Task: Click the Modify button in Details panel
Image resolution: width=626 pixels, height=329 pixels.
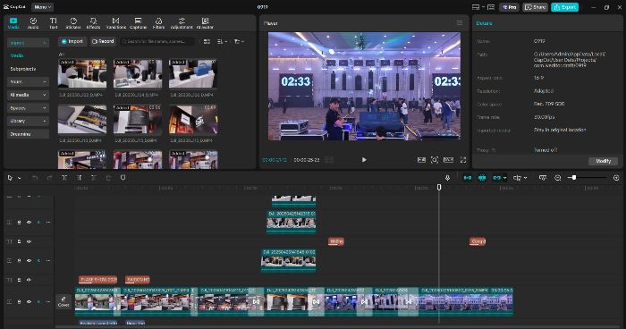Action: [x=604, y=161]
